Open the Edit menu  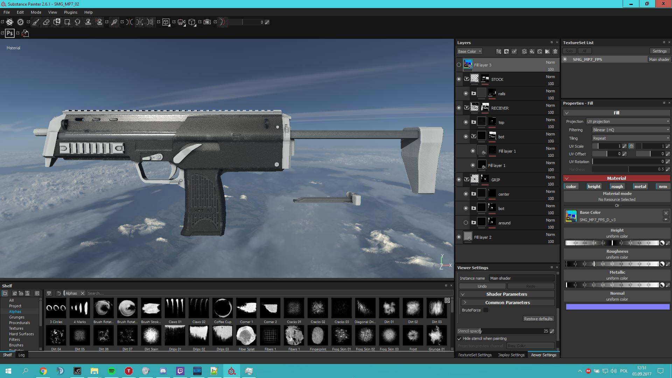pos(20,12)
